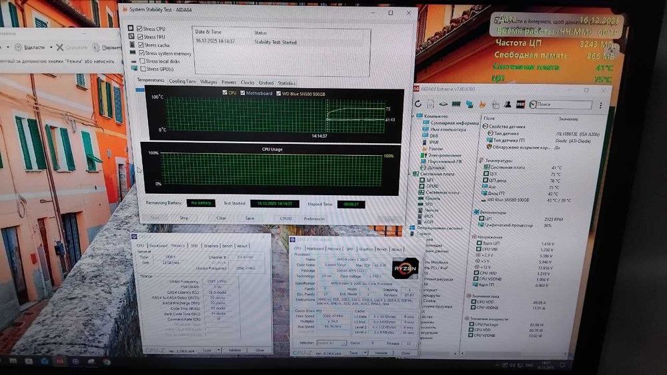This screenshot has width=667, height=375.
Task: Collapse the Компьютер node in AIDA64 tree
Action: tap(413, 116)
